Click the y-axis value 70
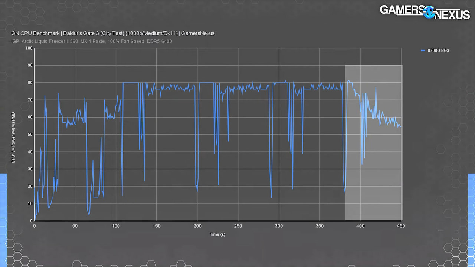475x267 pixels. 30,100
